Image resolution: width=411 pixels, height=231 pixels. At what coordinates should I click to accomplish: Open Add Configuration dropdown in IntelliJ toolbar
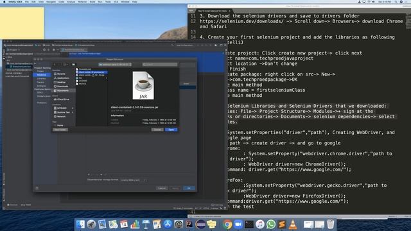pos(185,45)
